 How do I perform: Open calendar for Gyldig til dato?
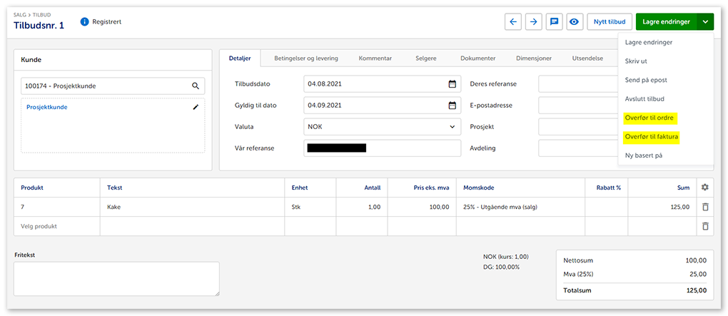tap(452, 106)
